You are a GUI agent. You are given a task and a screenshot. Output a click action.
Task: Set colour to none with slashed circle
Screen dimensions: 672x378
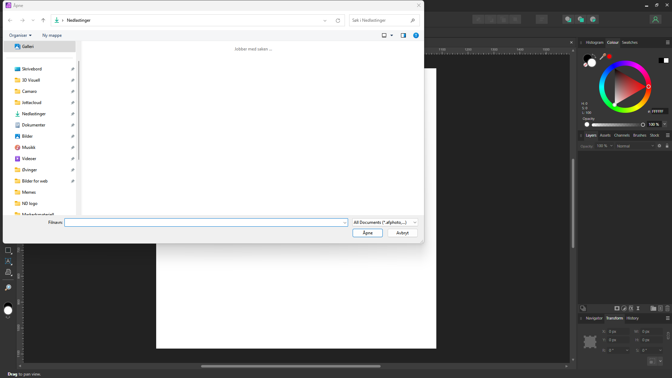586,65
